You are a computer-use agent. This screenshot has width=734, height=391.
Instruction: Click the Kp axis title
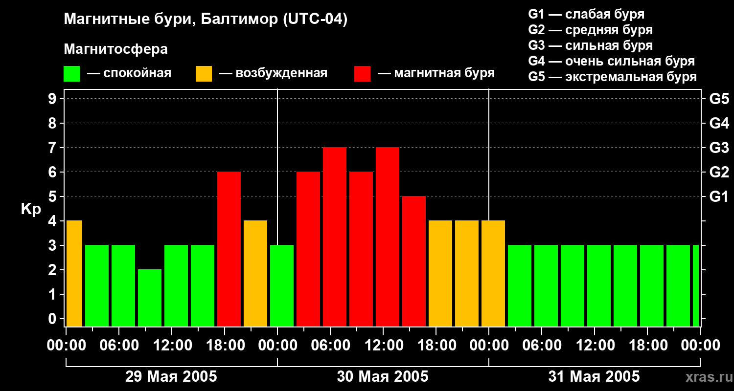coord(31,209)
